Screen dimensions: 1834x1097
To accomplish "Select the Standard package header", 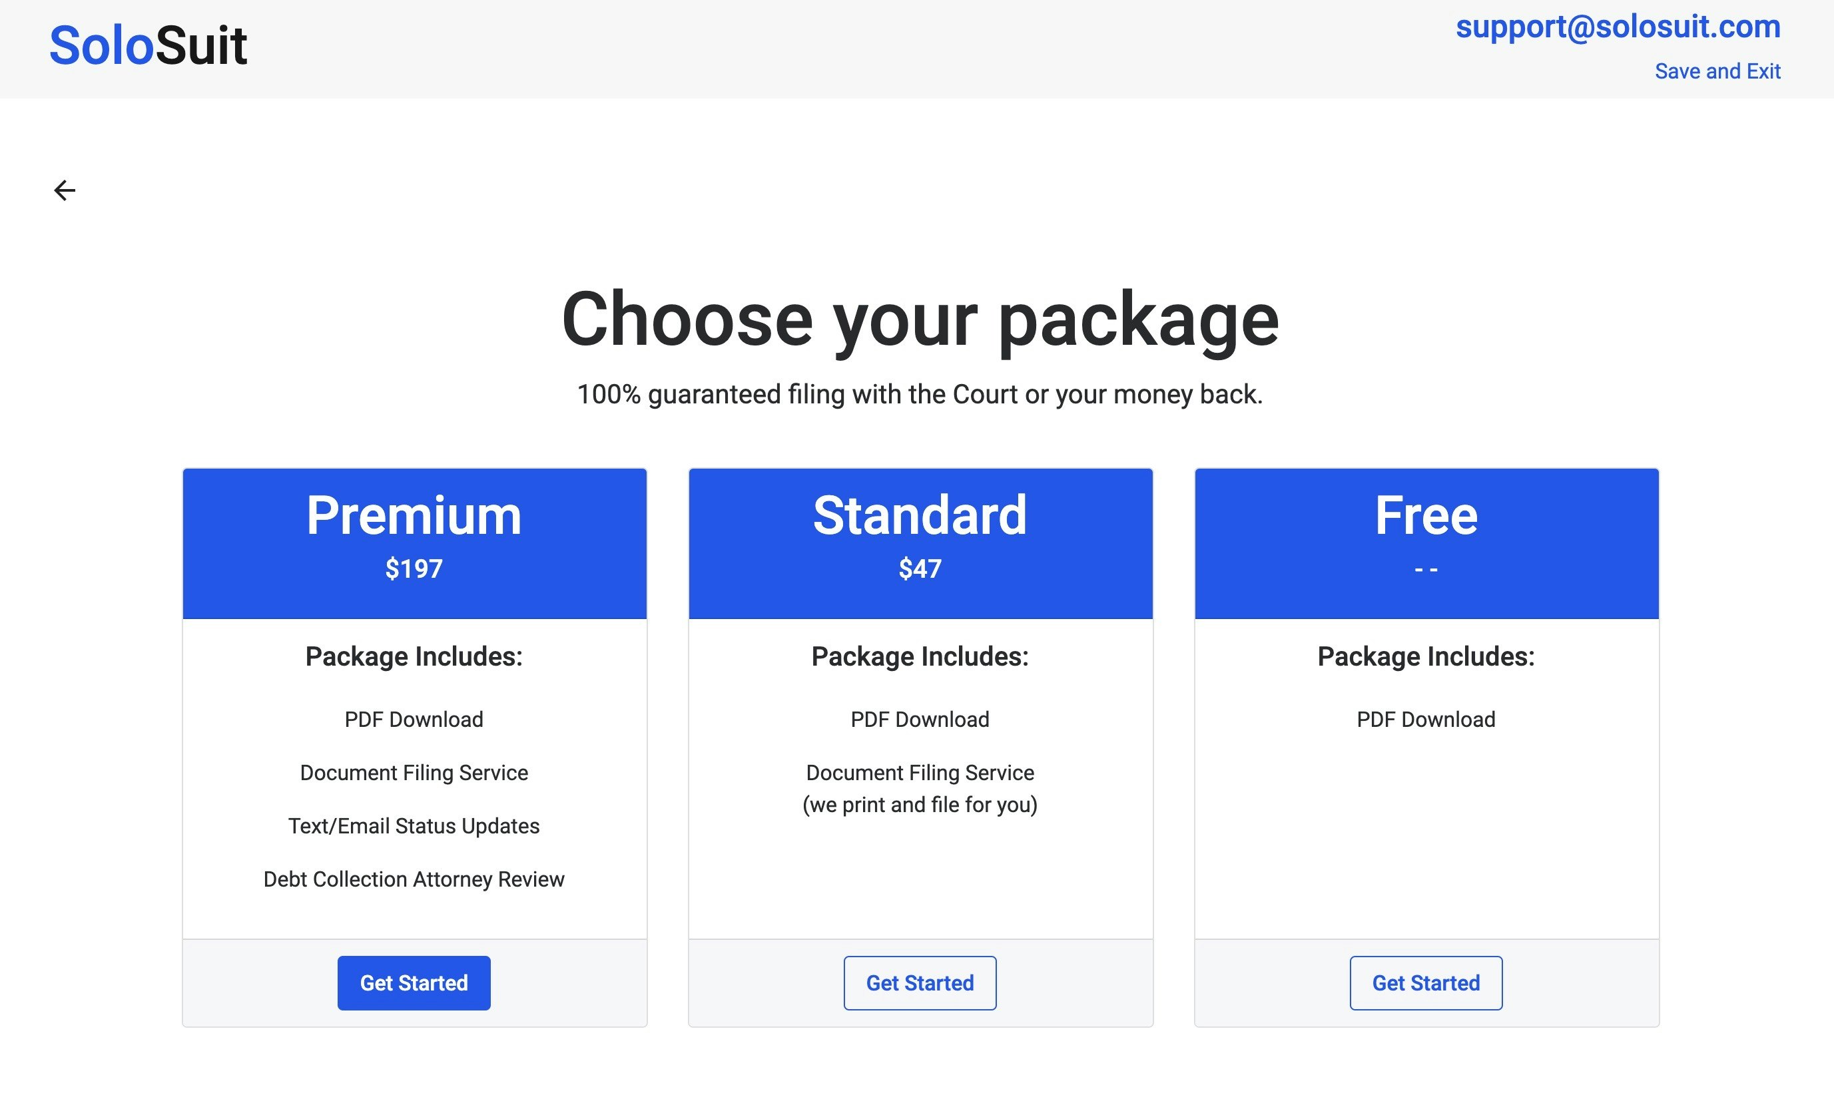I will tap(919, 515).
